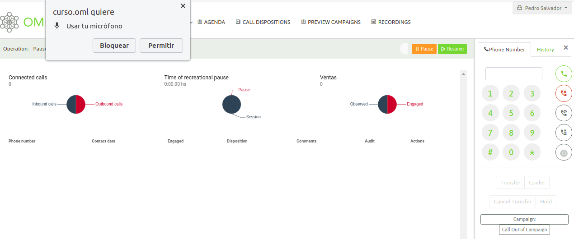This screenshot has width=574, height=239.
Task: Open Preview Campaigns page
Action: (331, 22)
